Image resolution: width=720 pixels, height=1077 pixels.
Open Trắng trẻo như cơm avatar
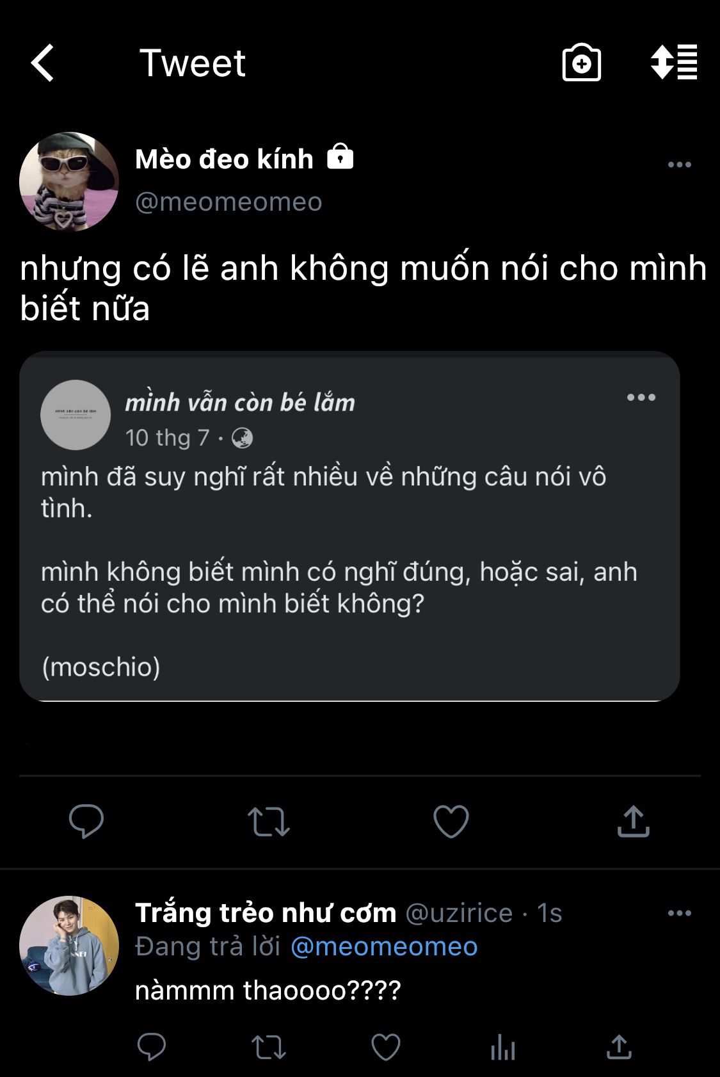69,945
